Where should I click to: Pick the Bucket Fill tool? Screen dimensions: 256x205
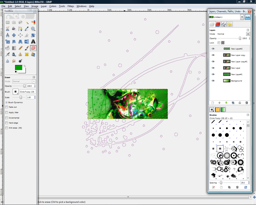pyautogui.click(x=8, y=48)
